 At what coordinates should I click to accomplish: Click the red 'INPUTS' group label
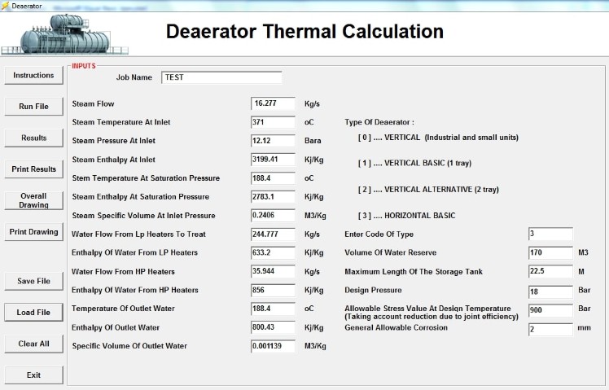pos(84,66)
